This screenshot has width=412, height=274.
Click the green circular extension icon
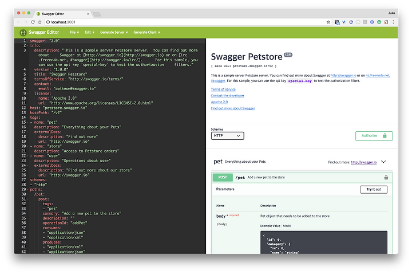point(379,22)
